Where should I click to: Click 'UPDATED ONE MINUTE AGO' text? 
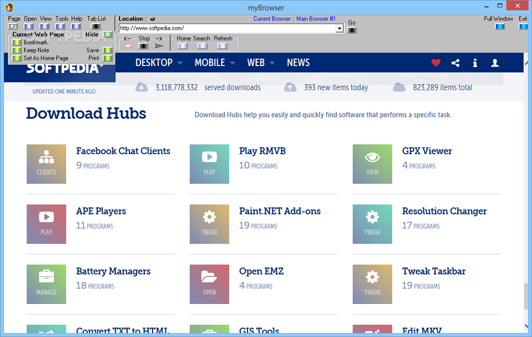coord(64,91)
